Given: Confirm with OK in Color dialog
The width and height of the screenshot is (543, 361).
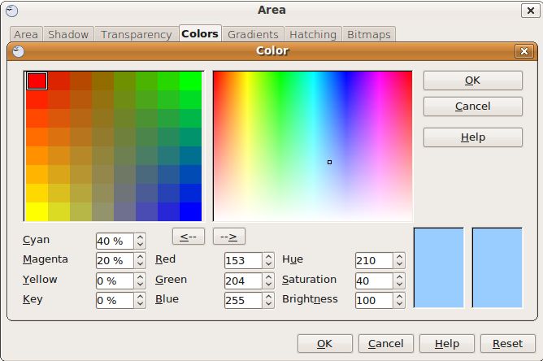Looking at the screenshot, I should 473,80.
